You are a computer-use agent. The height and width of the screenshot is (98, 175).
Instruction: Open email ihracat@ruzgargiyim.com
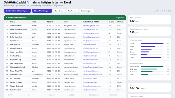(92, 86)
